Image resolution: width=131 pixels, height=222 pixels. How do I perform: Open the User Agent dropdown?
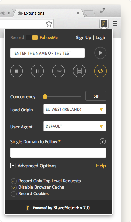click(x=75, y=126)
